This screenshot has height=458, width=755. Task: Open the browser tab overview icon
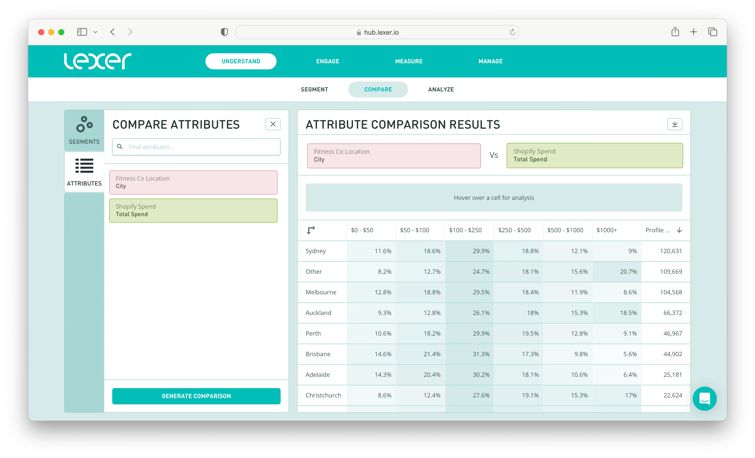tap(712, 32)
